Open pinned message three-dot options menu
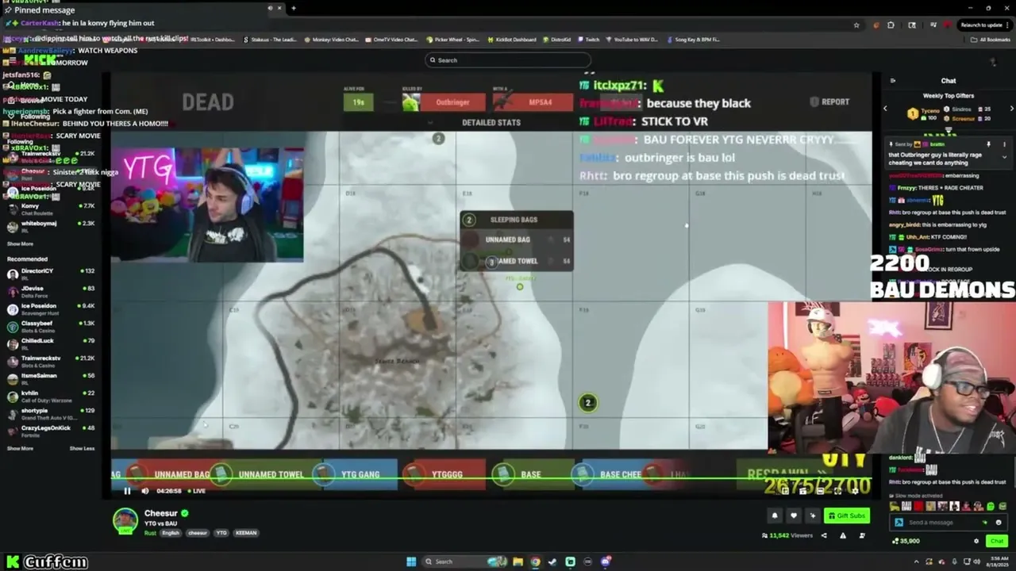This screenshot has height=571, width=1016. [1004, 144]
